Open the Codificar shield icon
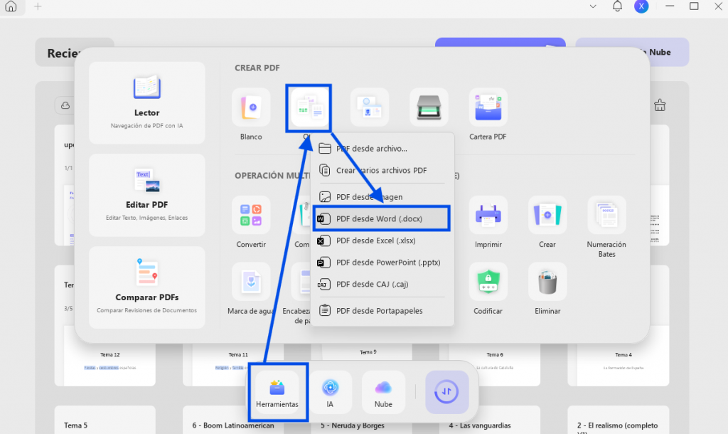728x434 pixels. pos(488,282)
